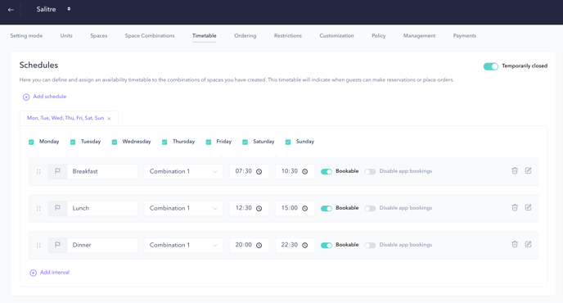Click the flag icon for Breakfast
The image size is (563, 303).
pos(57,171)
